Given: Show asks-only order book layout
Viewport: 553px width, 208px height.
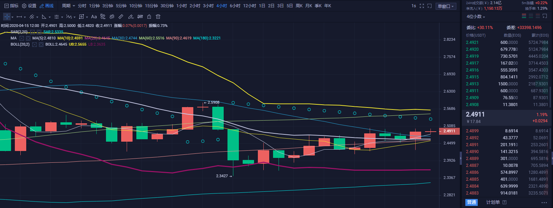Looking at the screenshot, I should (x=538, y=16).
